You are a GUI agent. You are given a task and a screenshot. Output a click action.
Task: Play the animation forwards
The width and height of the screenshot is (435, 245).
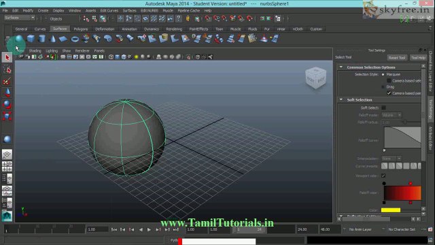point(150,229)
